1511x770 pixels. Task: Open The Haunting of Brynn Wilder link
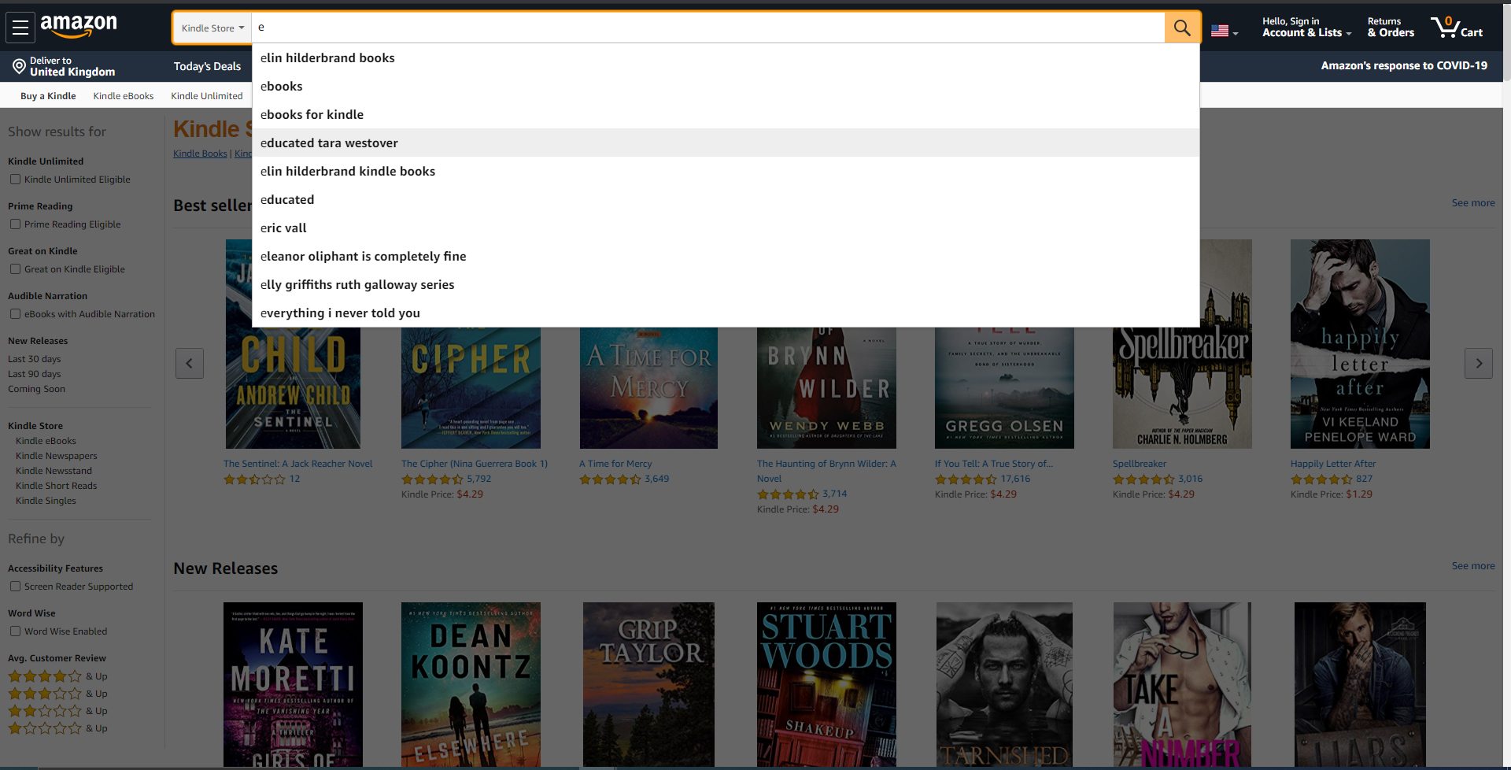click(826, 471)
